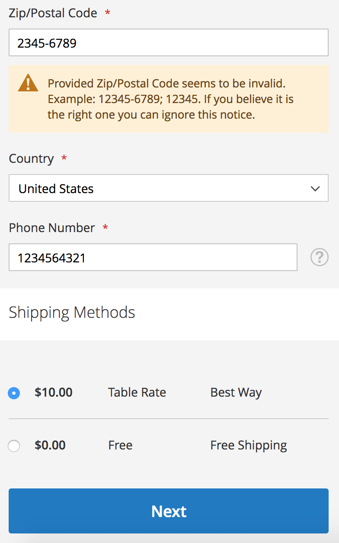Viewport: 339px width, 543px height.
Task: Click the Shipping Methods heading
Action: point(72,312)
